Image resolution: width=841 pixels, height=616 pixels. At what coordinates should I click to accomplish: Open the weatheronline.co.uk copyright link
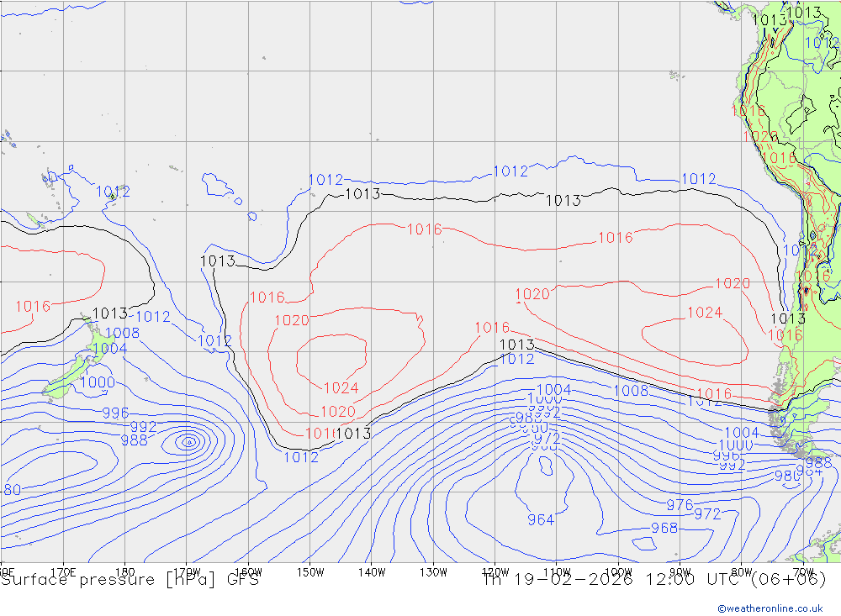pyautogui.click(x=770, y=608)
